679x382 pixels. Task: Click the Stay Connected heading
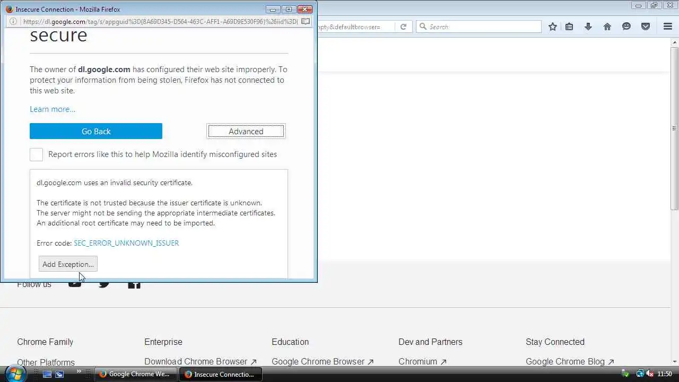555,342
